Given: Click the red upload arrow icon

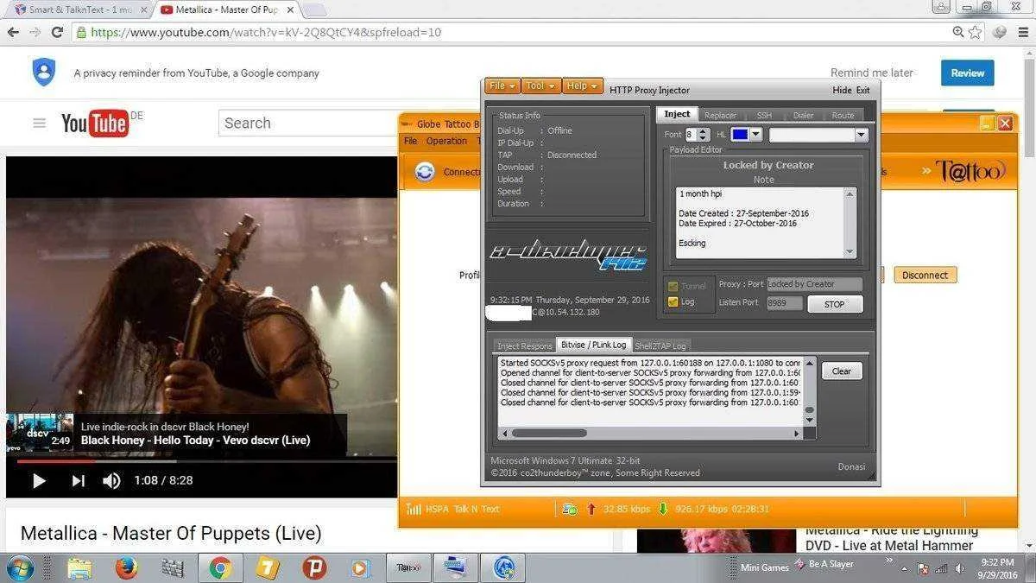Looking at the screenshot, I should [591, 510].
